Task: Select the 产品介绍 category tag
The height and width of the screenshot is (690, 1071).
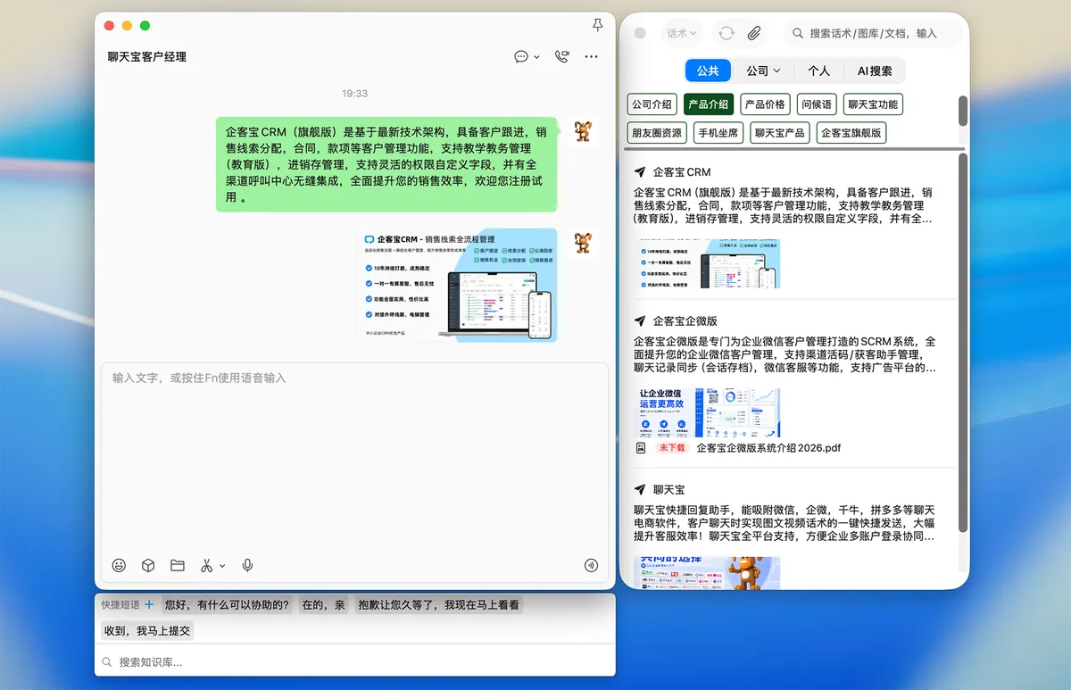Action: pos(709,104)
